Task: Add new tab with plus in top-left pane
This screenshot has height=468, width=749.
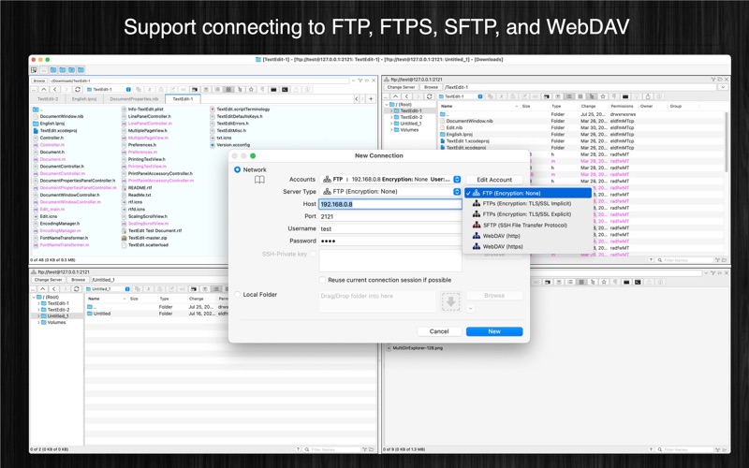Action: pos(371,99)
